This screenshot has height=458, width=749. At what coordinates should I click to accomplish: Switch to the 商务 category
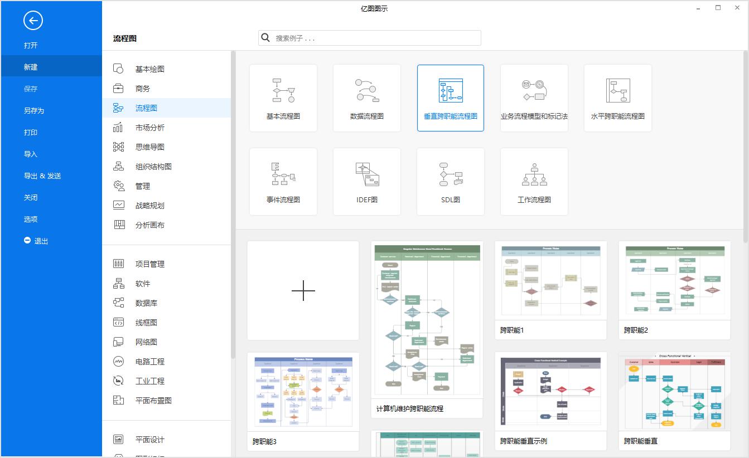click(x=142, y=88)
